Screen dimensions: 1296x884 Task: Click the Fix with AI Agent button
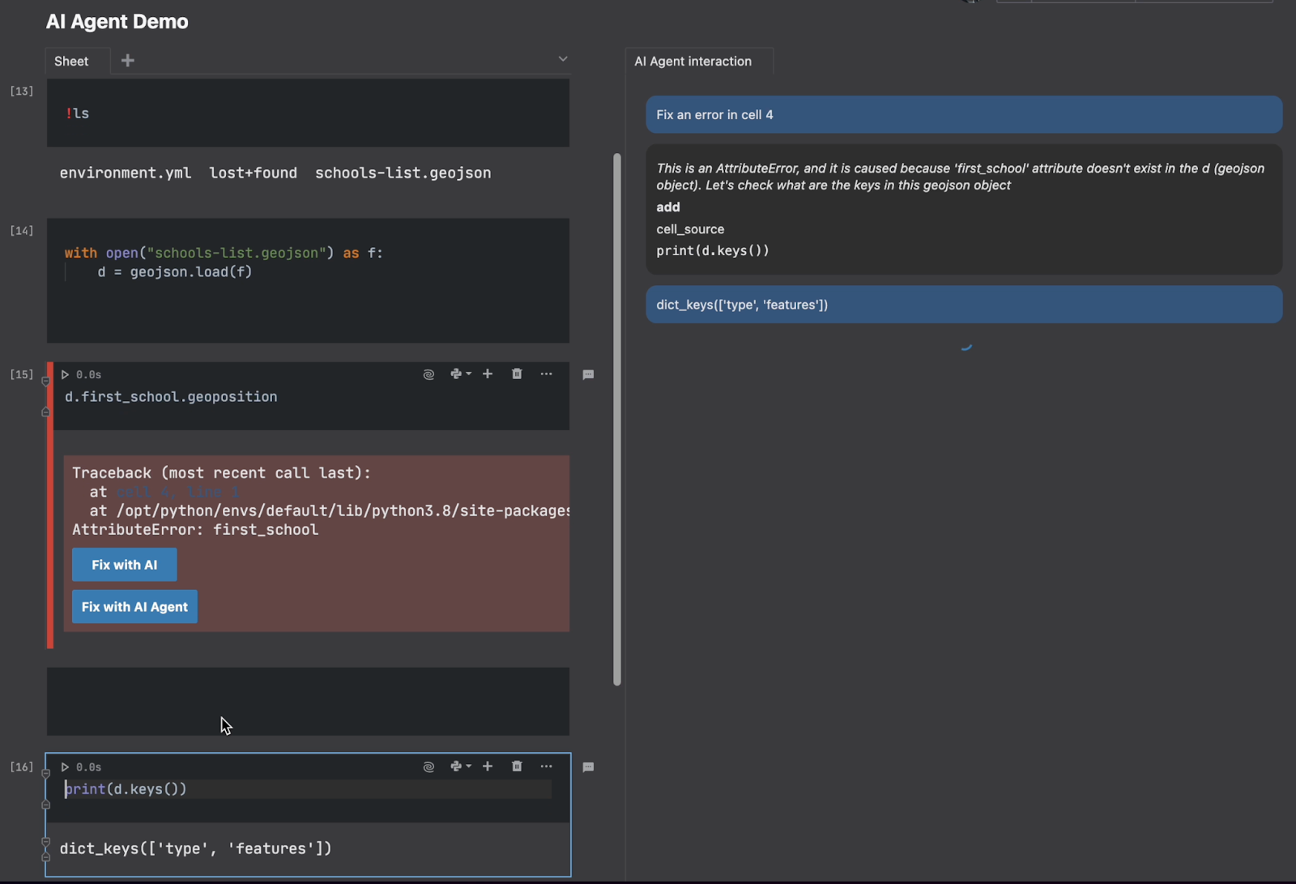(x=134, y=607)
